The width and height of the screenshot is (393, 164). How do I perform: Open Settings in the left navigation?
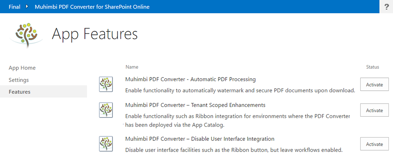[x=19, y=80]
